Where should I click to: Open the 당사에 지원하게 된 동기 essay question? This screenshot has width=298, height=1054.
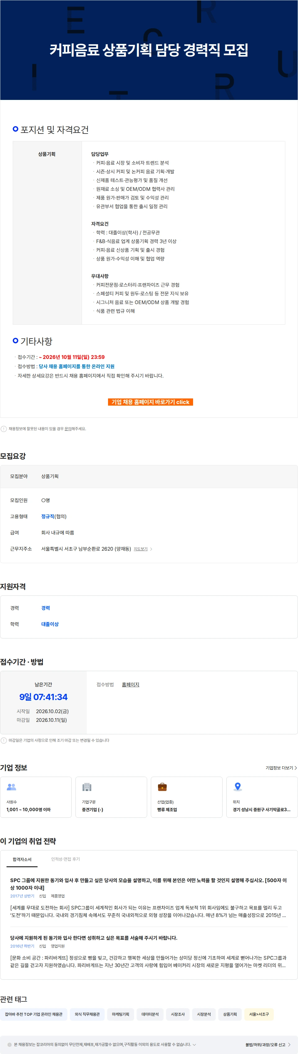tap(94, 938)
